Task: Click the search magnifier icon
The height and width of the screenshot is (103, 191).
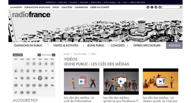Action: click(x=181, y=7)
